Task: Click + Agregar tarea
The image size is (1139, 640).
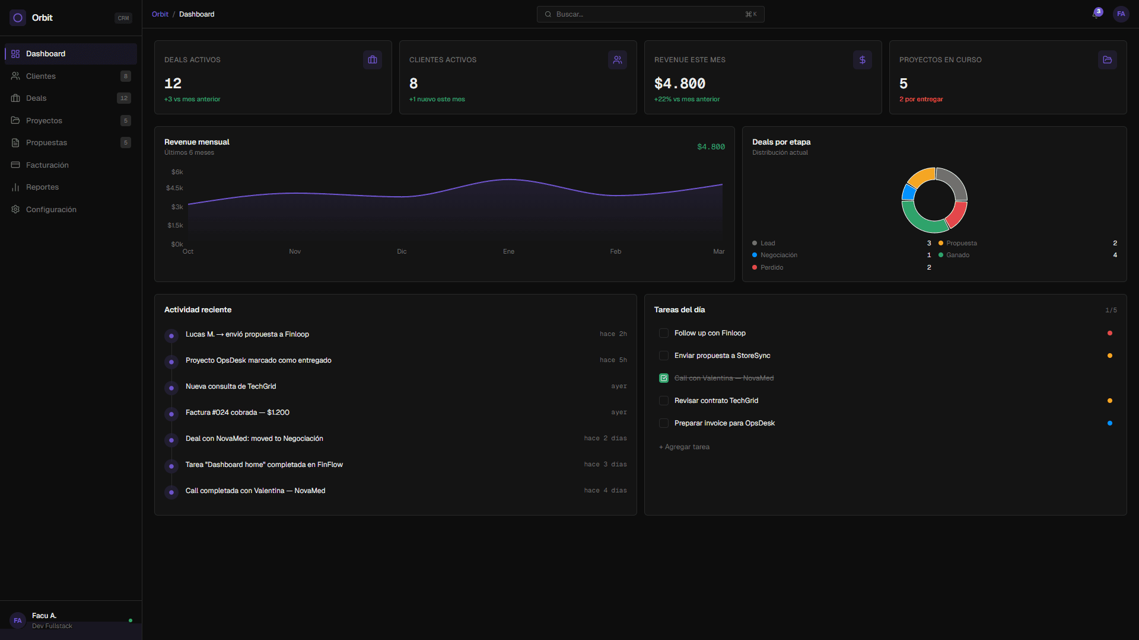Action: pos(683,447)
